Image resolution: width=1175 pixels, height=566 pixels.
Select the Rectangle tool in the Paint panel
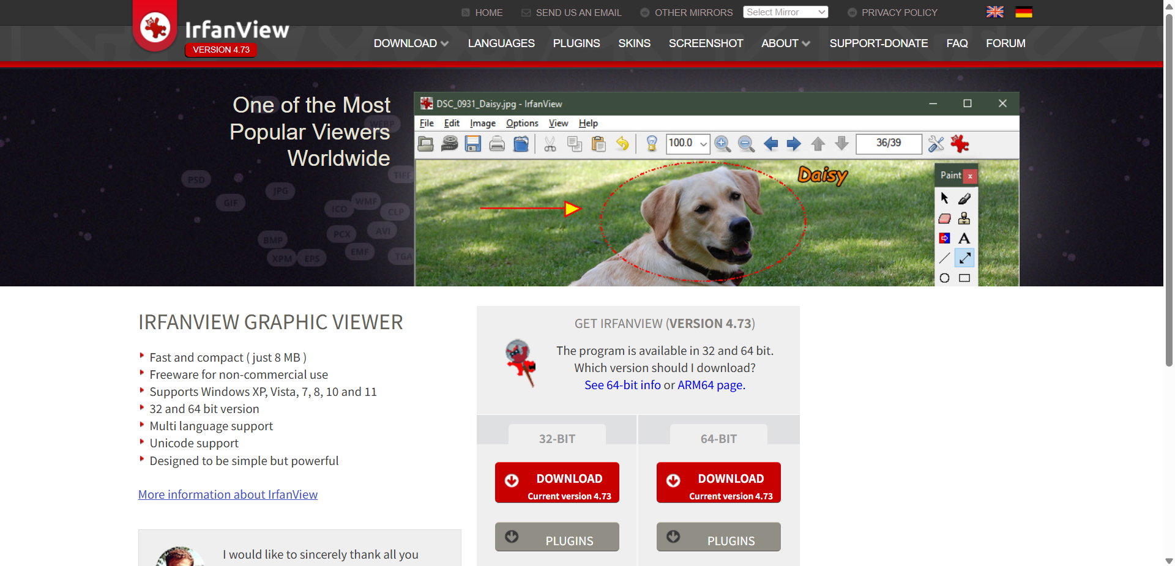point(964,278)
